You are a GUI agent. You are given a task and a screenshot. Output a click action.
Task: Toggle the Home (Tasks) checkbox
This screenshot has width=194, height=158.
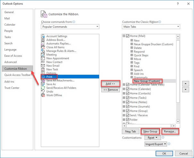(128, 98)
